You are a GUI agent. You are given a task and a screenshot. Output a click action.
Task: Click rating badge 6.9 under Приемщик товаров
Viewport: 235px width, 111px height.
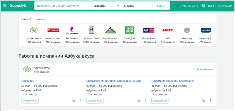tap(168, 90)
